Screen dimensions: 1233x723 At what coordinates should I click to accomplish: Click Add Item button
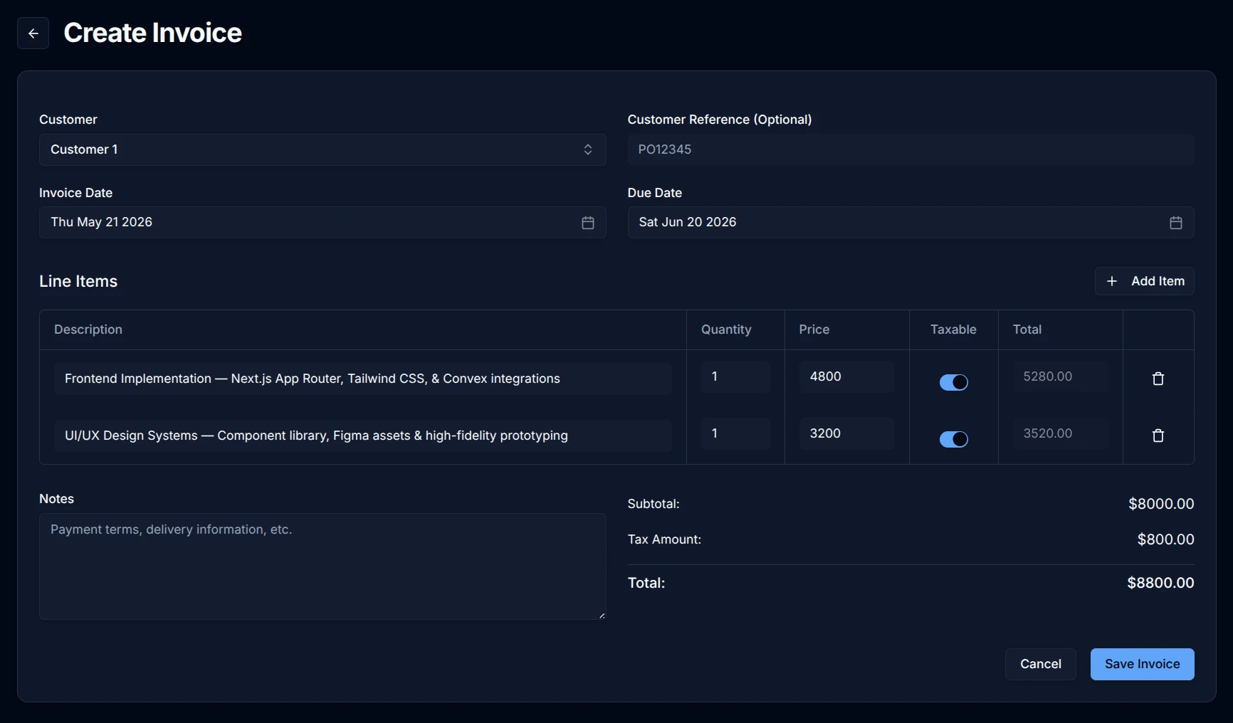click(1144, 281)
